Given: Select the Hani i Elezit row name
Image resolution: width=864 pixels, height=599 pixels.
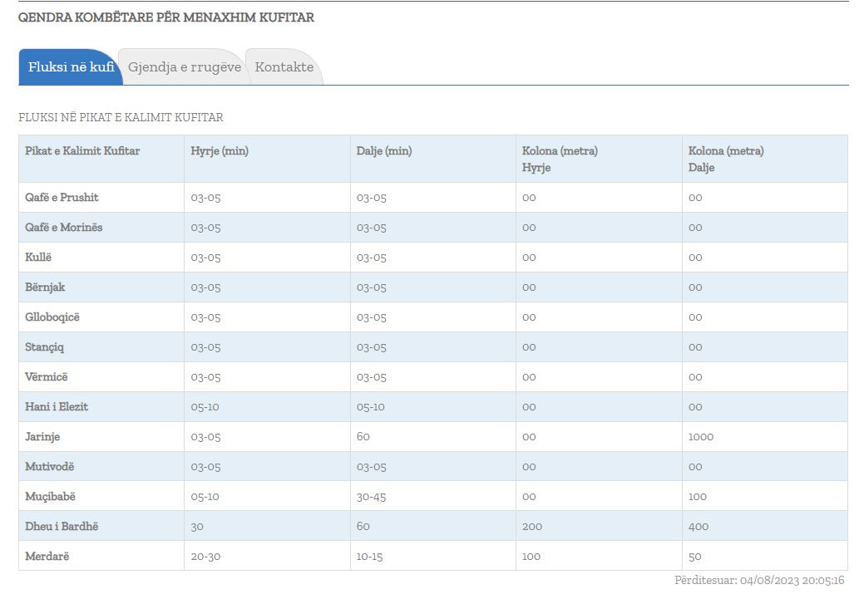Looking at the screenshot, I should point(57,407).
